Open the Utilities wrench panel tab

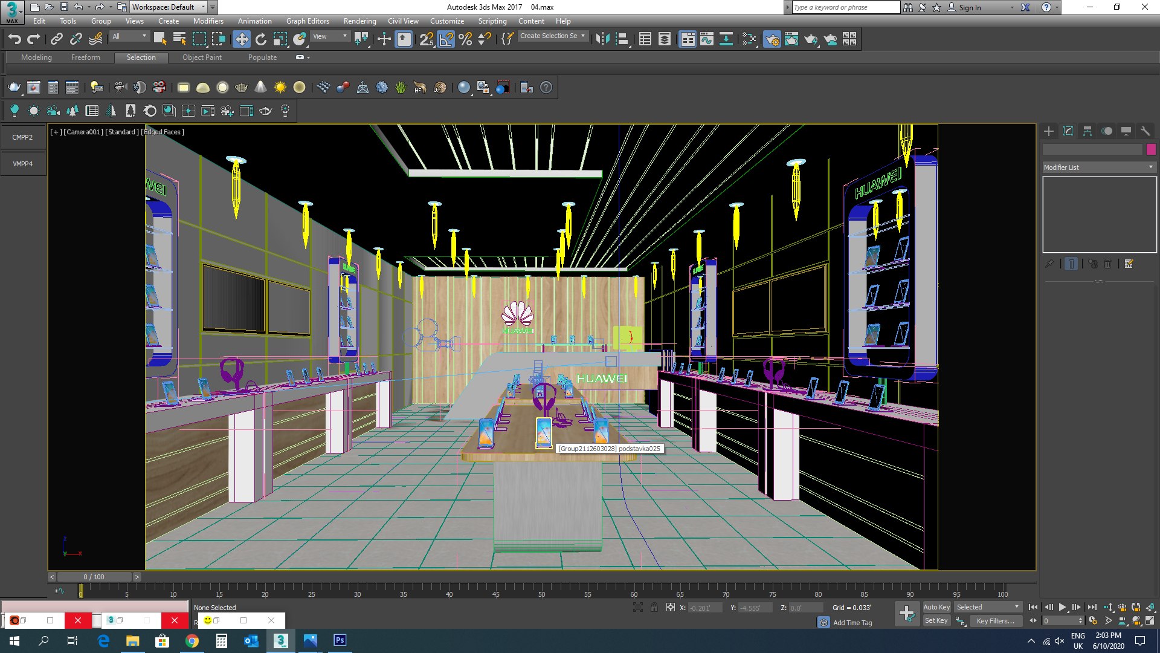pyautogui.click(x=1145, y=131)
